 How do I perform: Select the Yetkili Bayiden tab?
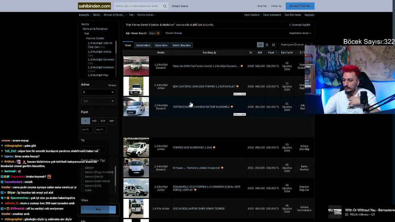pos(181,45)
